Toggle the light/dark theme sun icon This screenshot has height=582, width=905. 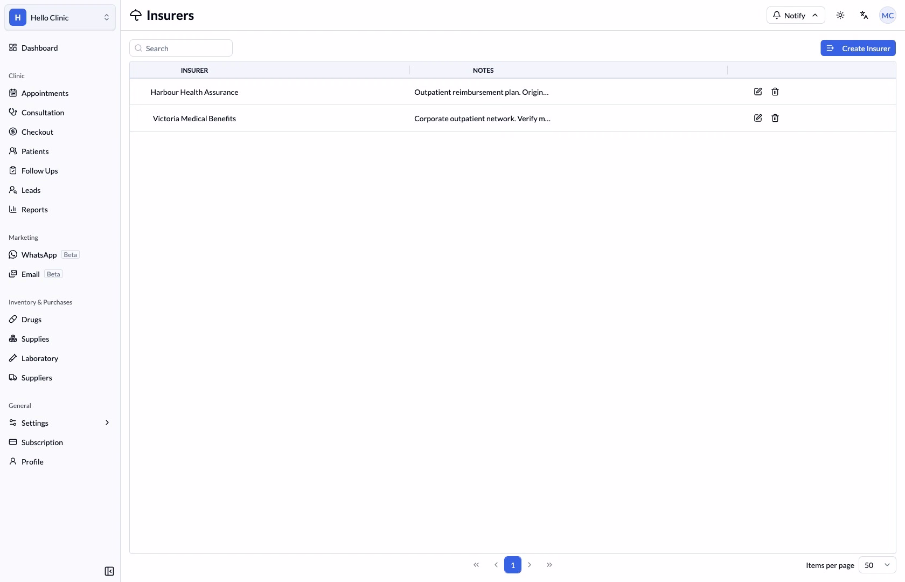[840, 15]
